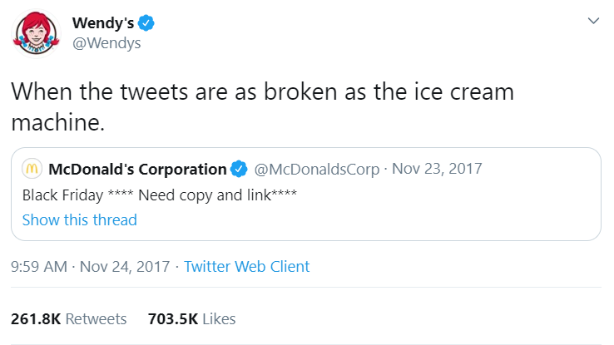Open McDonald's Corporation profile name

click(137, 170)
